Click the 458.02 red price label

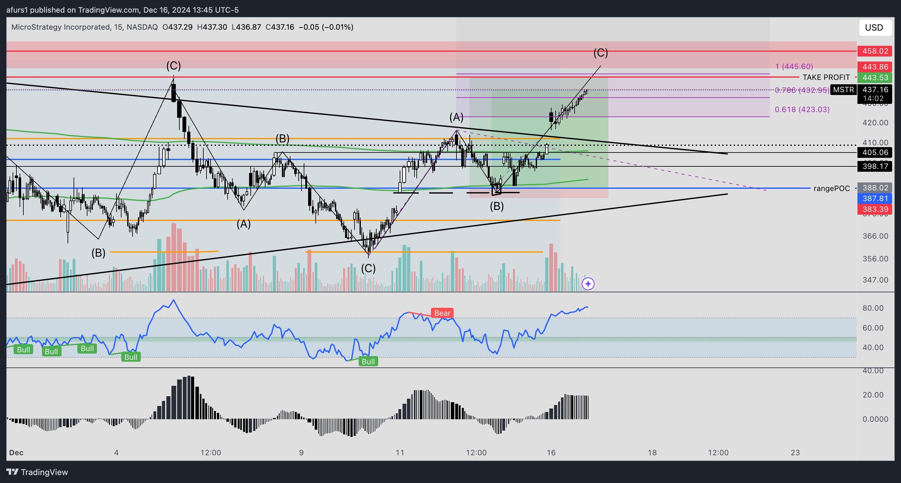875,51
